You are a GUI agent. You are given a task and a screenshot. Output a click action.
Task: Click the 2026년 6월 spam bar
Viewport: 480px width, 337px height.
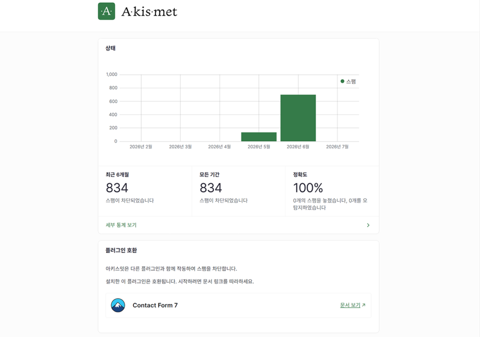pyautogui.click(x=298, y=118)
